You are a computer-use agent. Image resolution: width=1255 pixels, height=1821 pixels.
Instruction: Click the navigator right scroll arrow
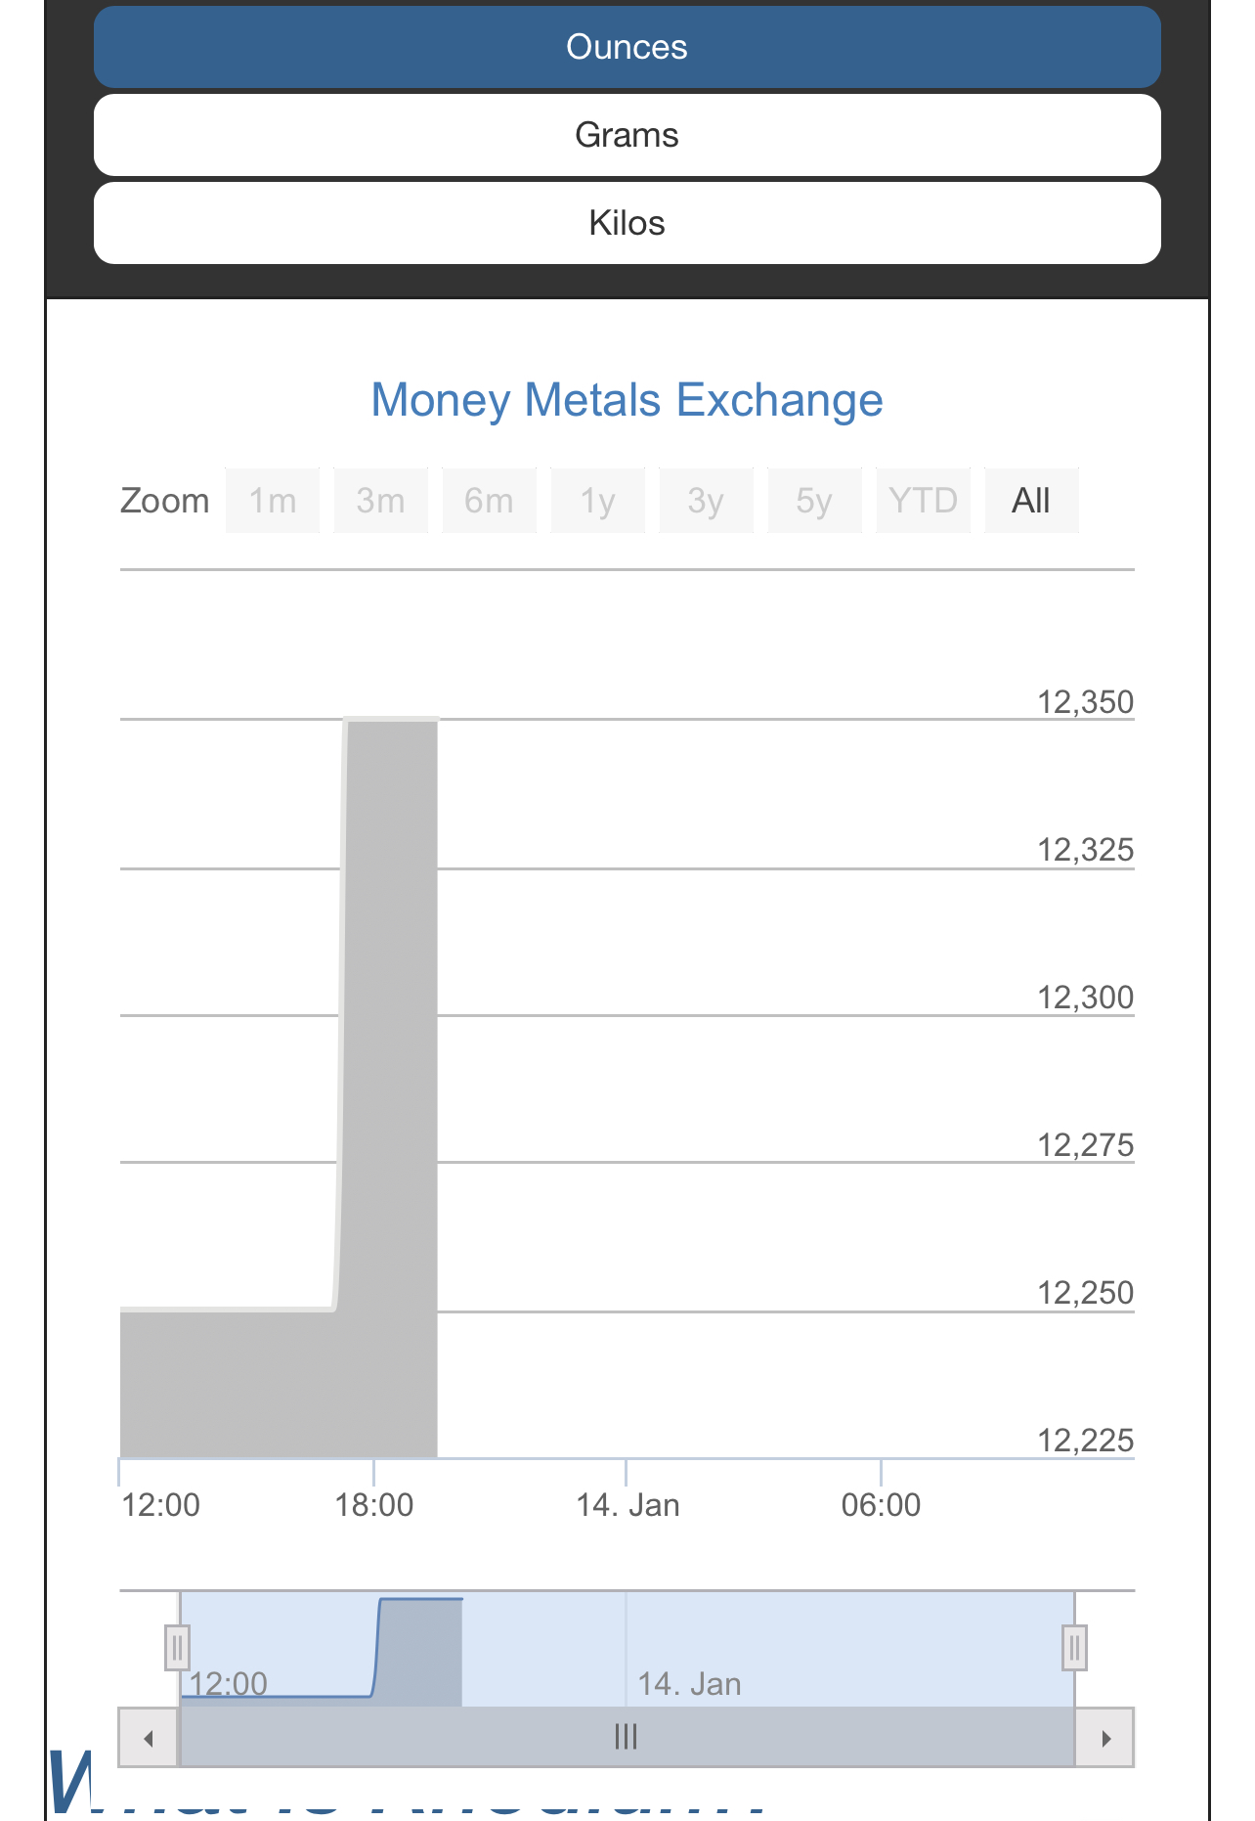(x=1105, y=1738)
